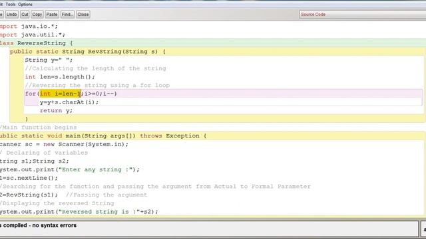Click the 'import java.io.*;' line
Screen dimensions: 426x239
click(29, 27)
